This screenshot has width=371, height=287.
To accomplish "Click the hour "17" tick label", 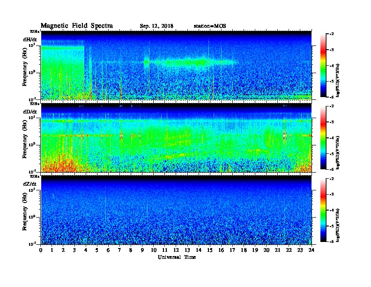I will (233, 250).
